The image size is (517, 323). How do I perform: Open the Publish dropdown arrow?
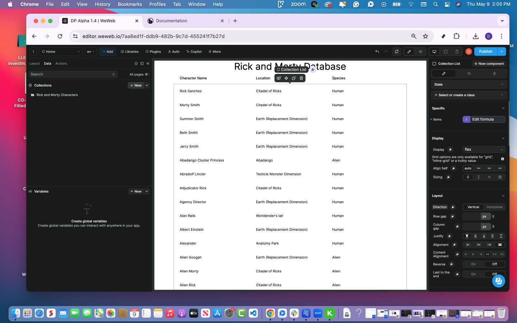[x=502, y=52]
